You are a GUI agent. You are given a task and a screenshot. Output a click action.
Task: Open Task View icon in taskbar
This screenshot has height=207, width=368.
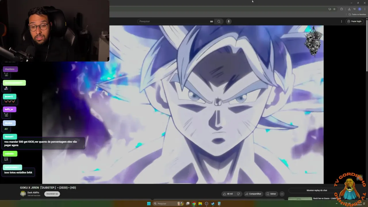[188, 204]
